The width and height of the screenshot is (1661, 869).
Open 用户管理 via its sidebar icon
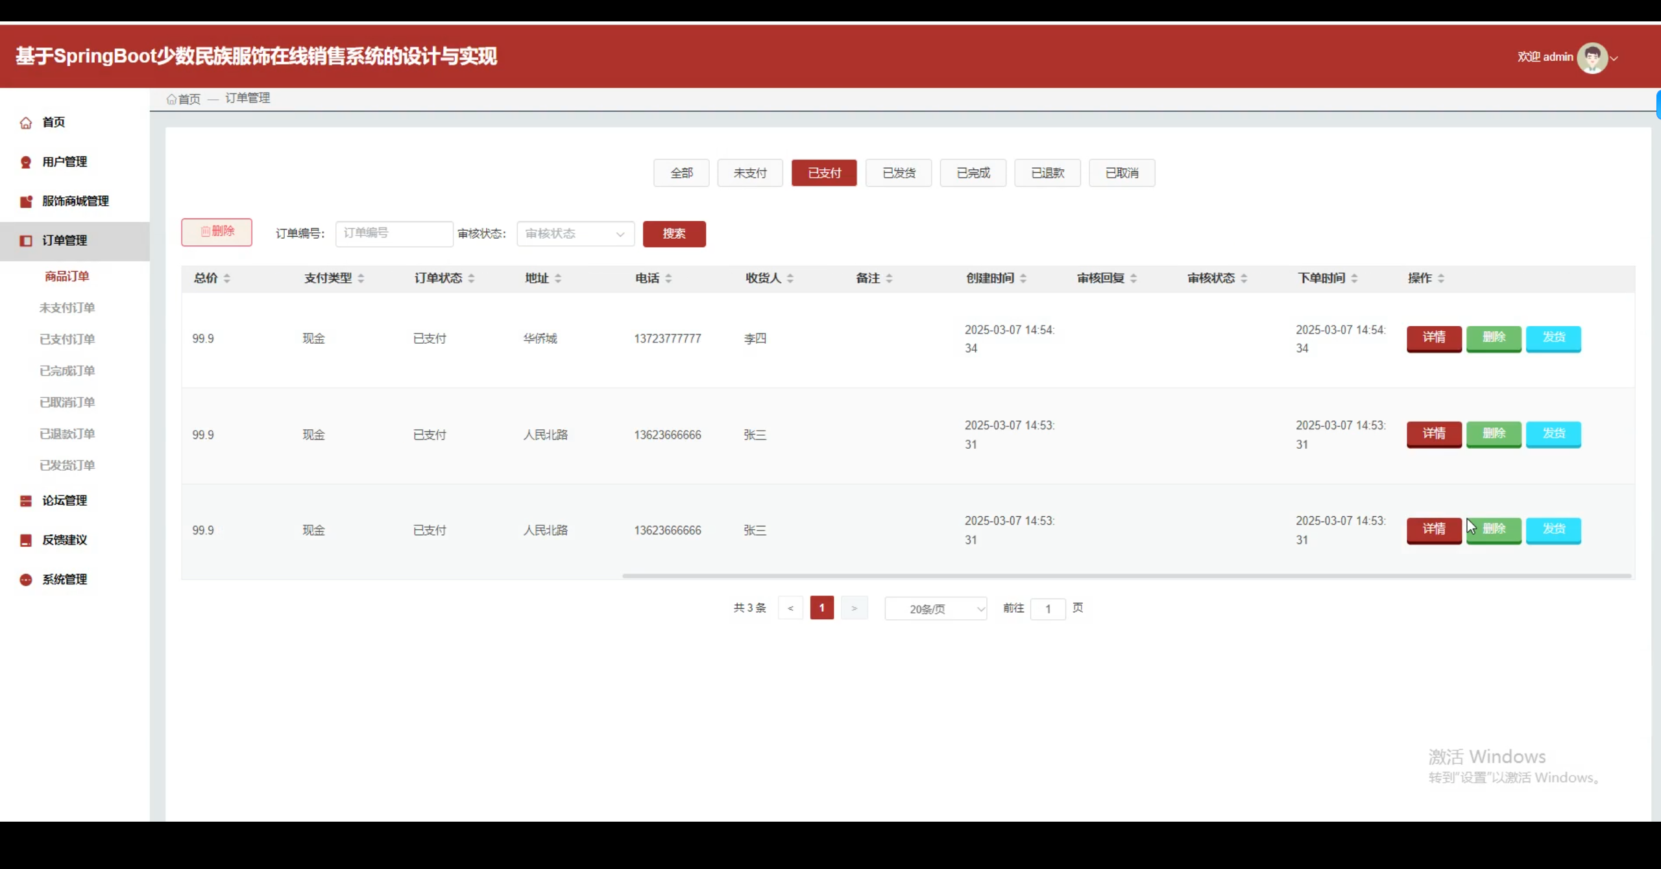[26, 162]
